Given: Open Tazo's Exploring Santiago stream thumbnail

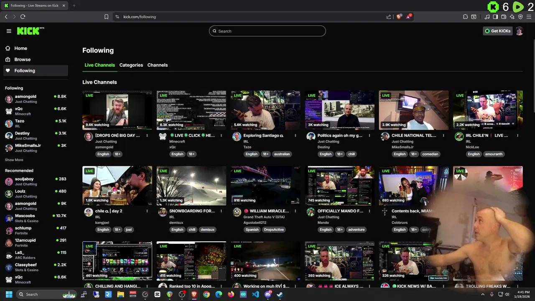Looking at the screenshot, I should [265, 110].
